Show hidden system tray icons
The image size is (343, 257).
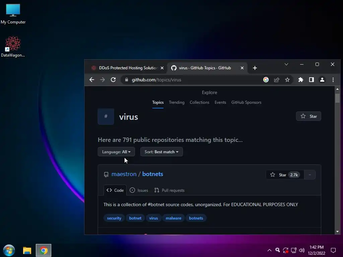pyautogui.click(x=270, y=250)
